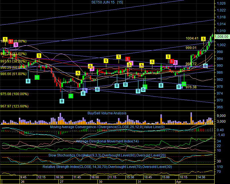This screenshot has width=230, height=184.
Task: Click the Slow Stochastics Oscillator panel title
Action: click(x=107, y=155)
